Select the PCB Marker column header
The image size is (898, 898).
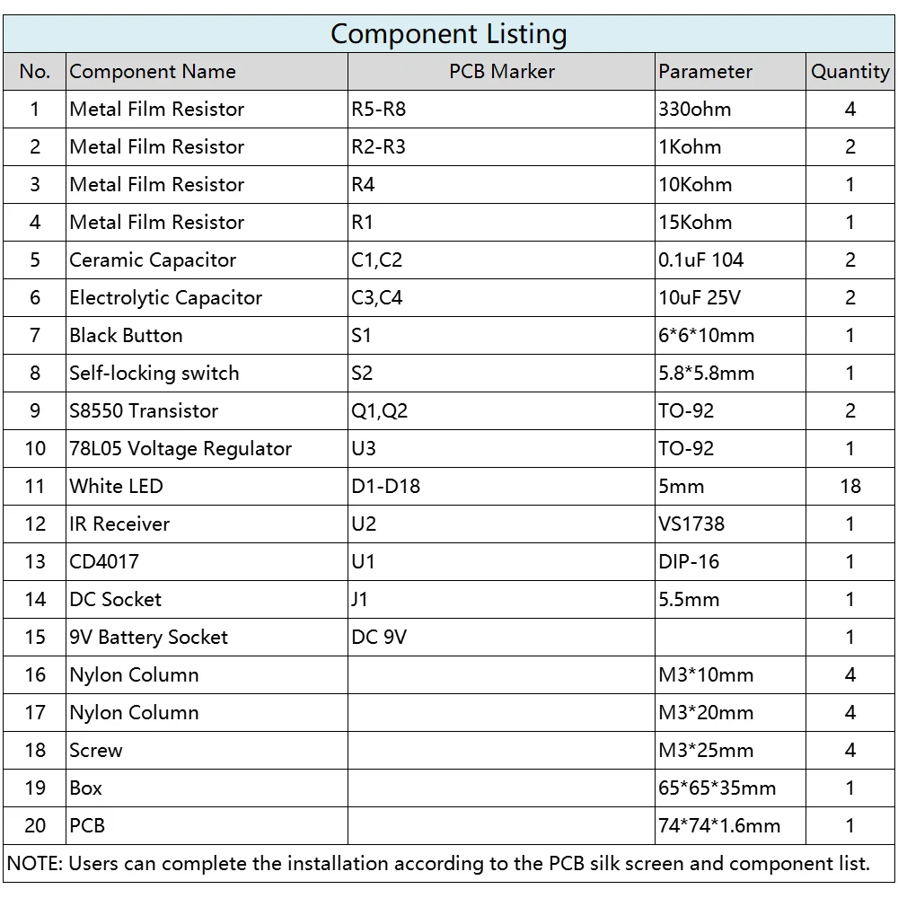coord(501,72)
